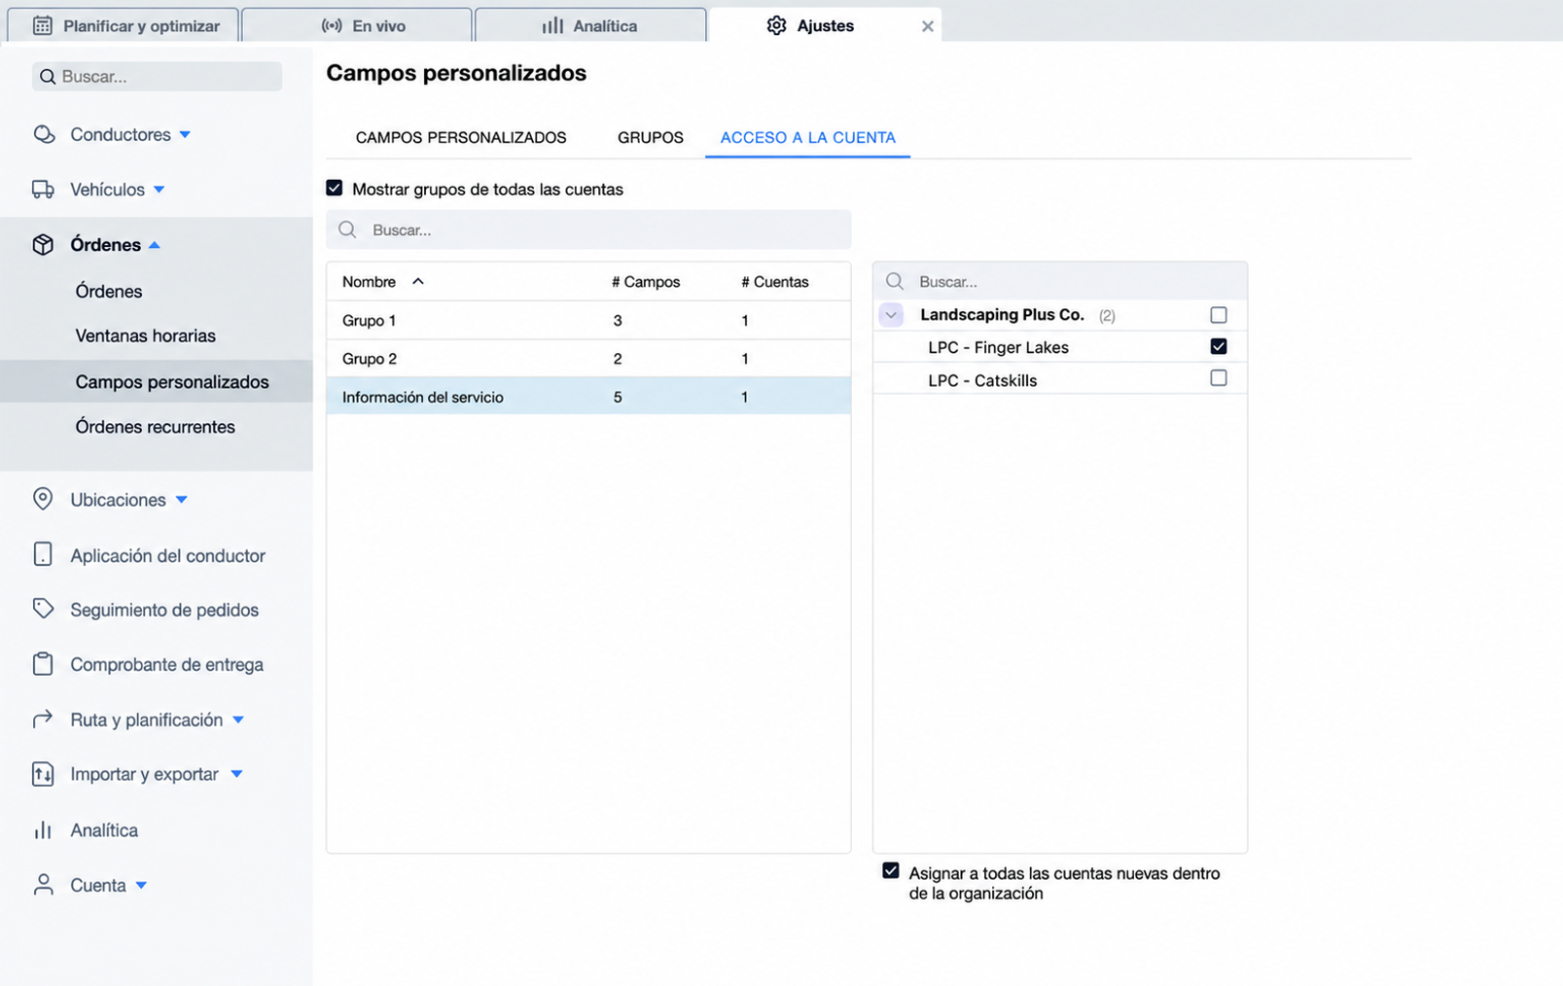Screen dimensions: 1563x986
Task: Open Órdenes recurrentes settings
Action: 156,427
